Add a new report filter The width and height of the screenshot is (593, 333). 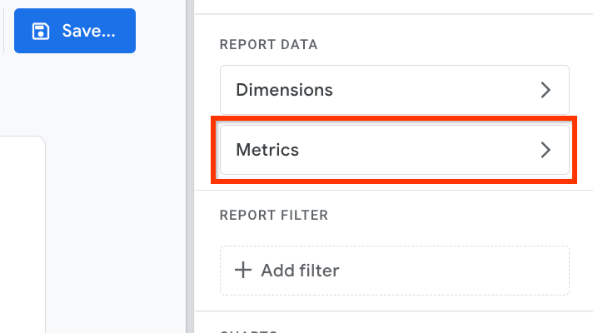pos(395,271)
